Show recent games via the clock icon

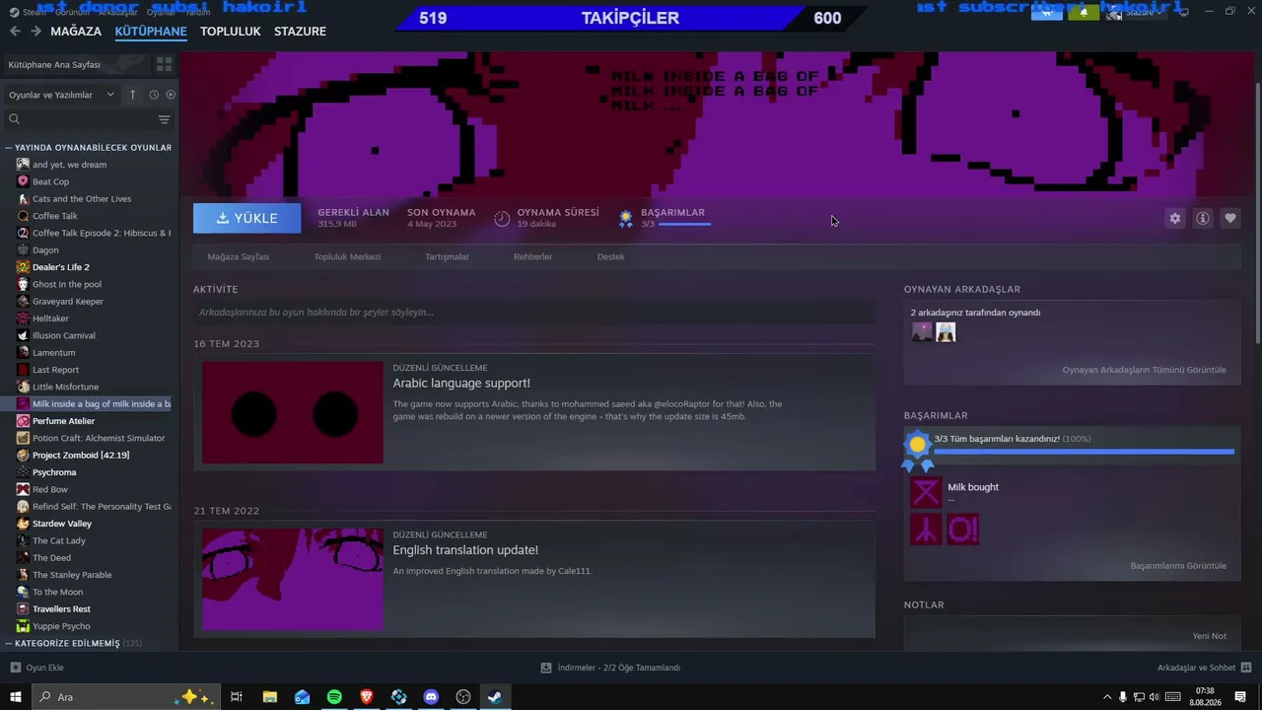click(154, 95)
